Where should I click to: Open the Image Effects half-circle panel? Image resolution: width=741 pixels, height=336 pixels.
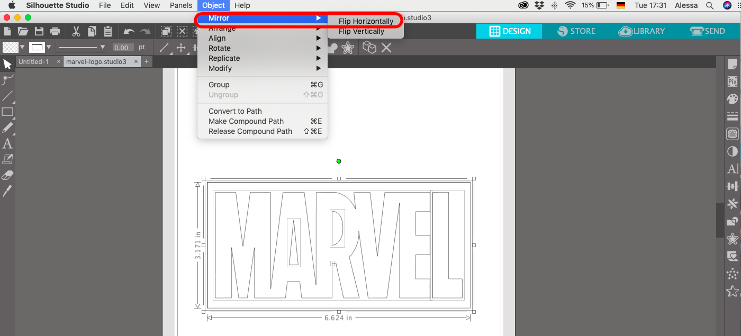733,151
